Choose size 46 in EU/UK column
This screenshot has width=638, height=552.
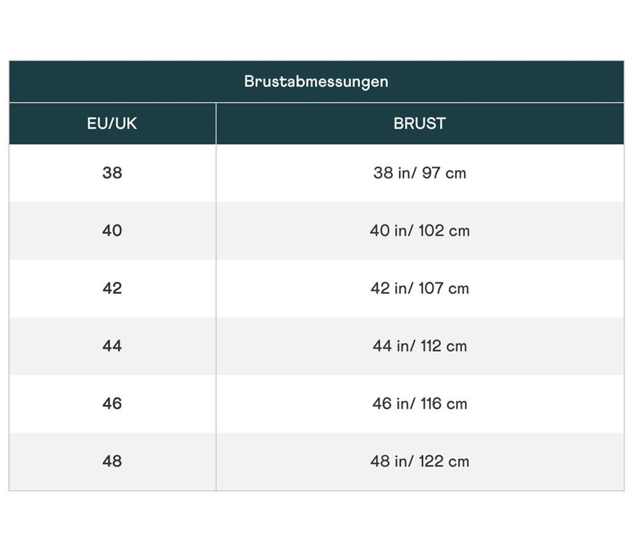point(112,403)
